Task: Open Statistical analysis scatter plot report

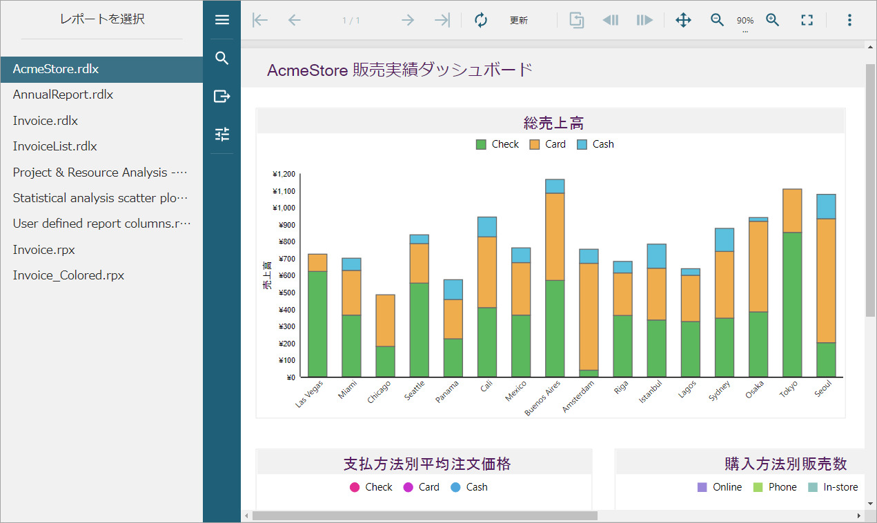Action: (101, 198)
